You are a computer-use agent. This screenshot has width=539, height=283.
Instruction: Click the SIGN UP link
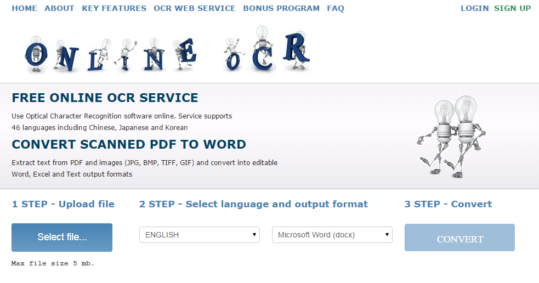(512, 8)
